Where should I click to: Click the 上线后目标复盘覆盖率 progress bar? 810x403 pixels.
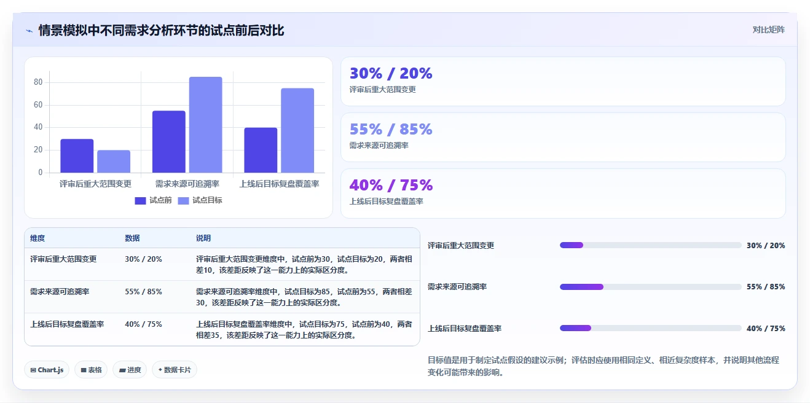point(651,328)
